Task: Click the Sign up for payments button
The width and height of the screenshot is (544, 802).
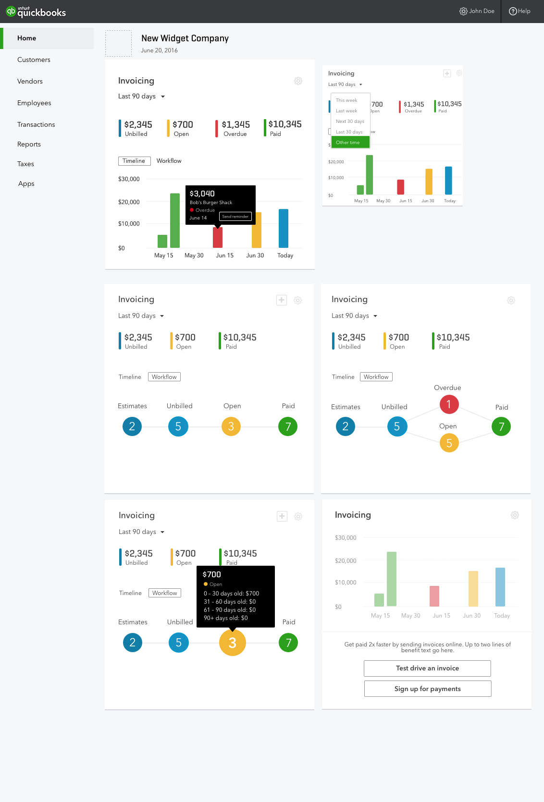Action: pos(427,689)
